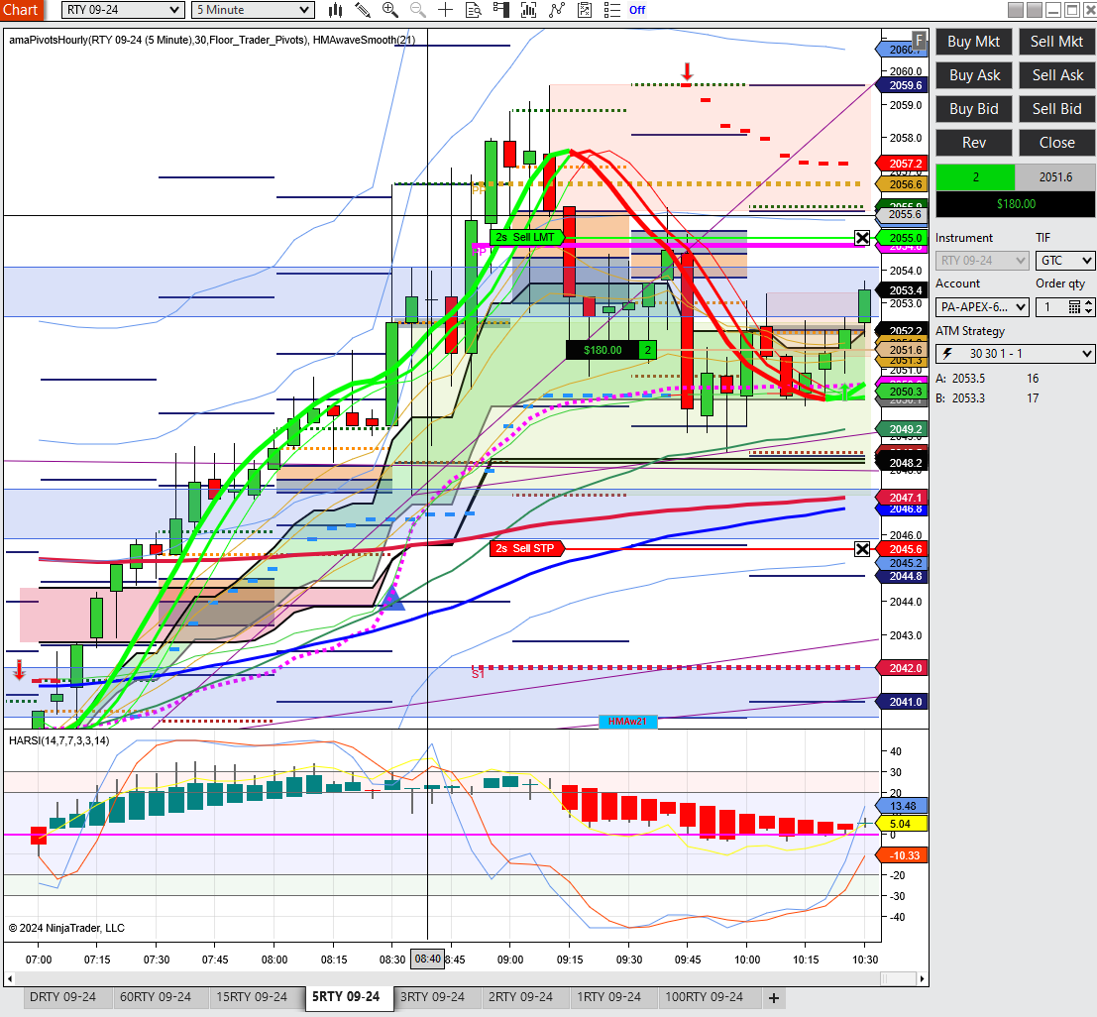The image size is (1097, 1017).
Task: Toggle the blue Off indicator label
Action: point(636,10)
